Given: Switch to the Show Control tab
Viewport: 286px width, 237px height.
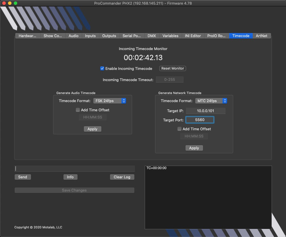Looking at the screenshot, I should click(53, 36).
